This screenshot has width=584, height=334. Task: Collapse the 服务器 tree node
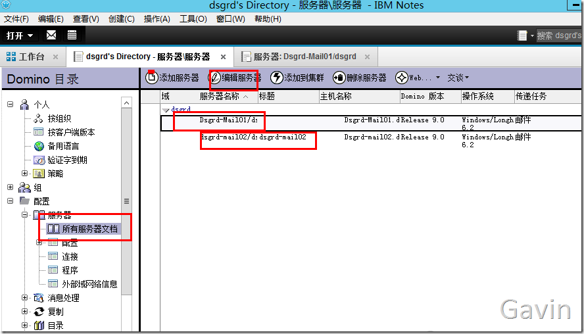[24, 214]
